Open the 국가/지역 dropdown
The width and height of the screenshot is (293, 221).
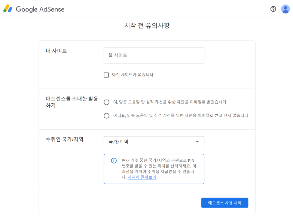[154, 142]
